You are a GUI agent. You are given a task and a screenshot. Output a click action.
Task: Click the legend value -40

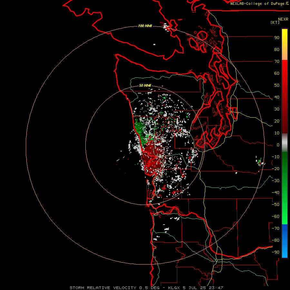pyautogui.click(x=275, y=193)
